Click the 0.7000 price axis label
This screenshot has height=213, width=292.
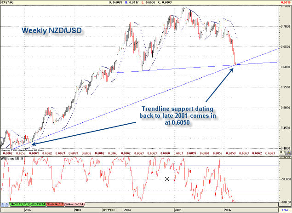coord(285,26)
